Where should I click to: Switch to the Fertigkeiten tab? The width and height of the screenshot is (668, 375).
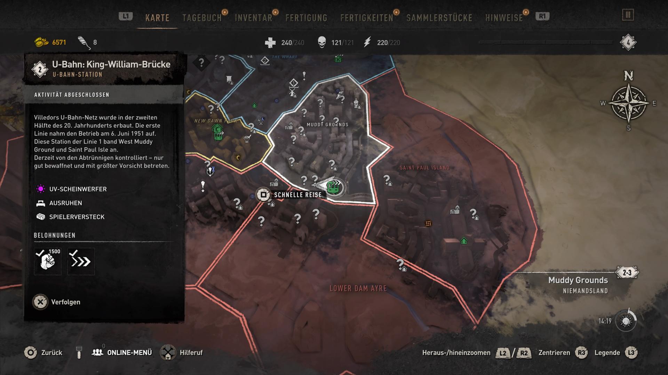point(367,18)
